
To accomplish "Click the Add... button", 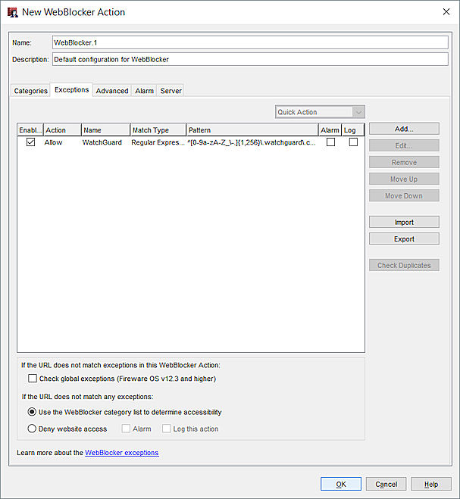I will pyautogui.click(x=404, y=129).
